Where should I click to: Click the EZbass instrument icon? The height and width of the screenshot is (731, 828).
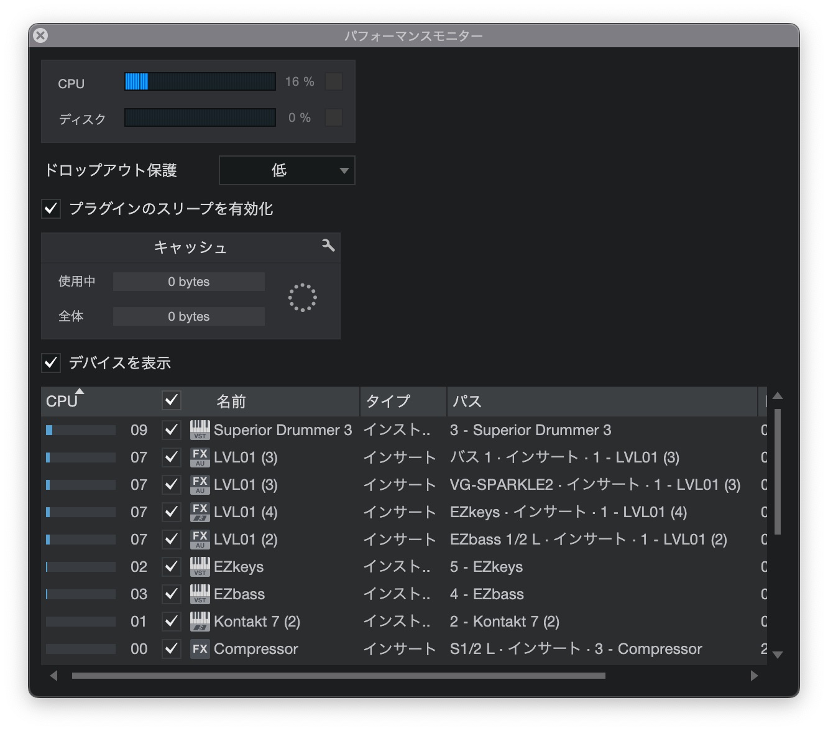(x=199, y=594)
